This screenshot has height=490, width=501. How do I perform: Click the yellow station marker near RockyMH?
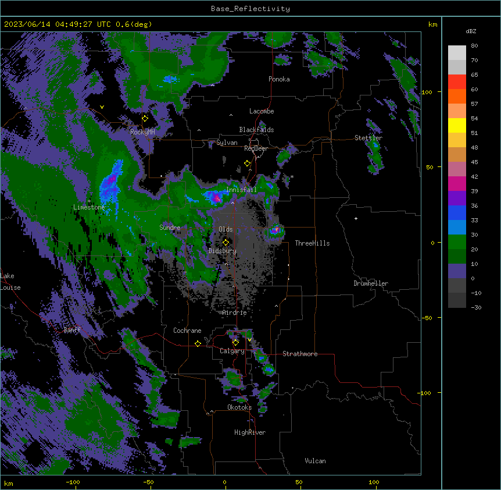click(x=145, y=118)
